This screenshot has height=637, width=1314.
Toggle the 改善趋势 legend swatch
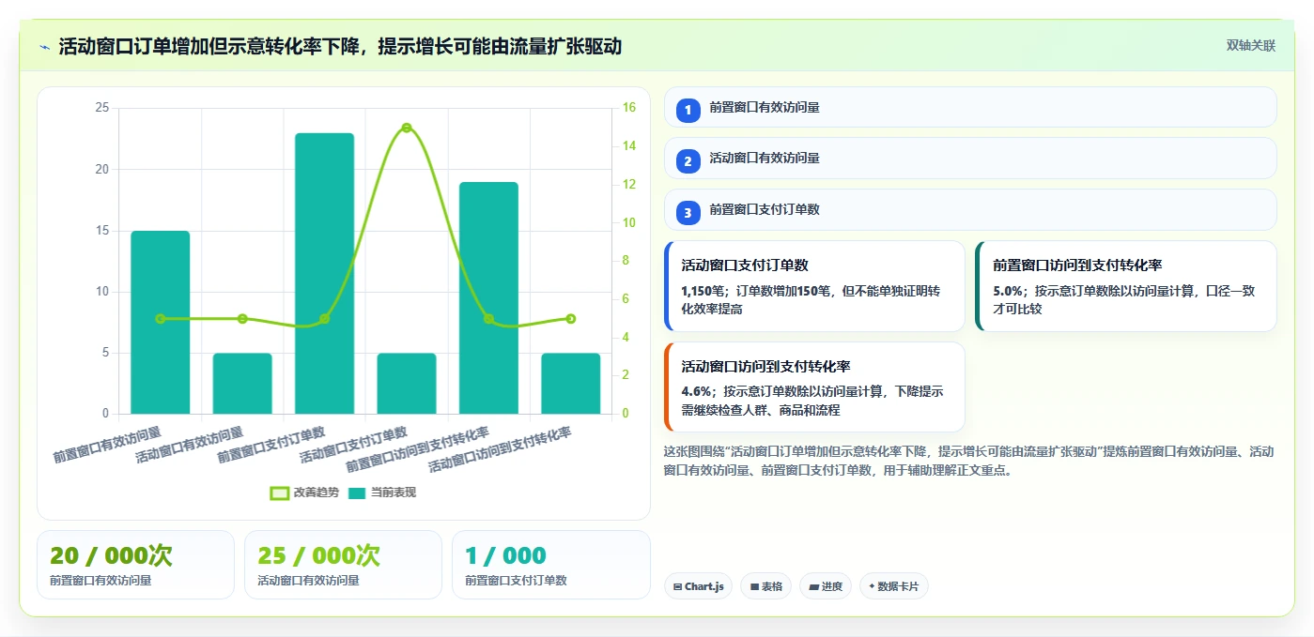[x=280, y=493]
